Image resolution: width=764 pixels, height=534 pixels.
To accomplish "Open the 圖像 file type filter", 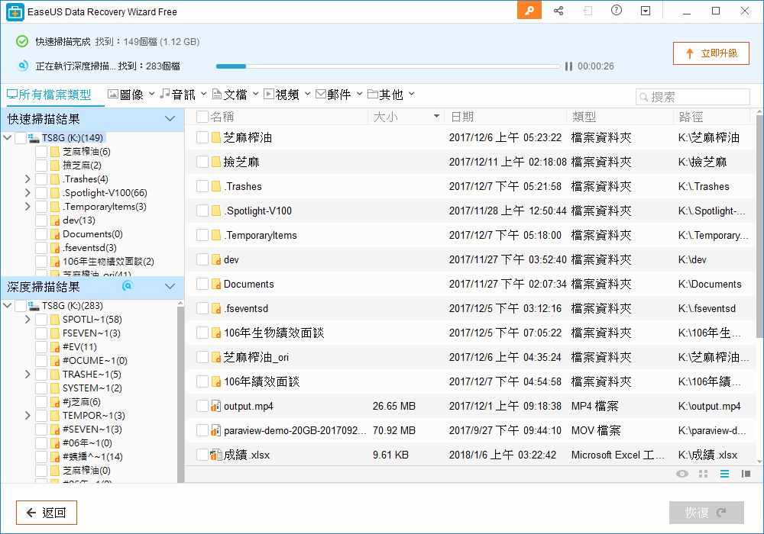I will tap(126, 95).
